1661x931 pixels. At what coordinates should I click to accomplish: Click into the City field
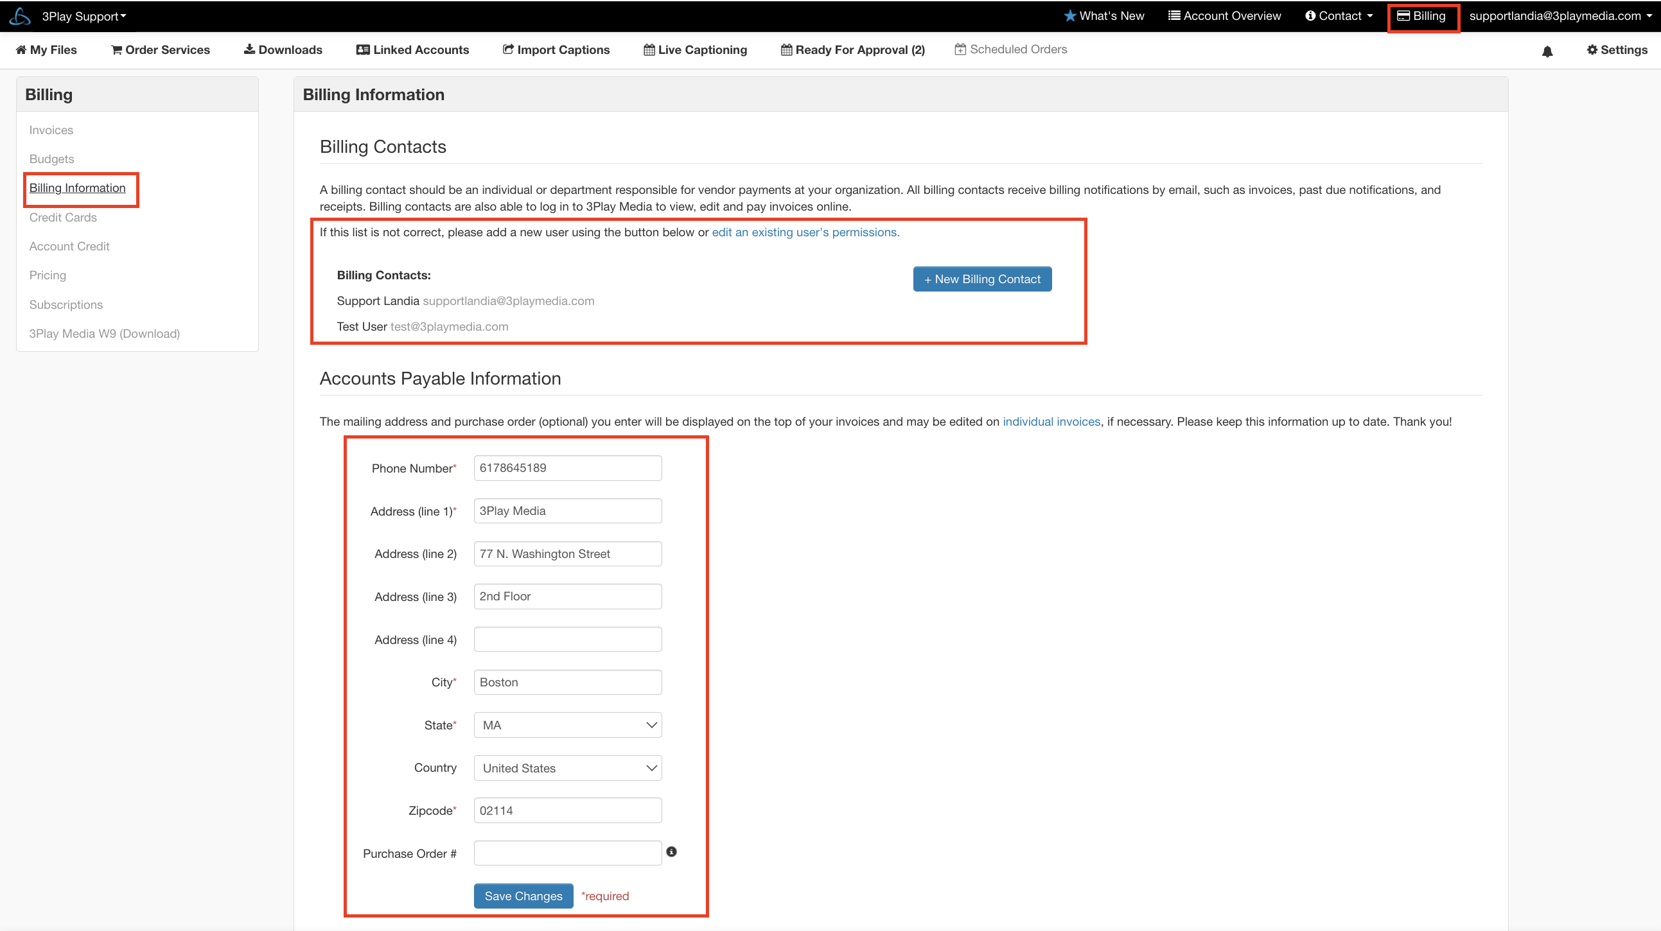[567, 682]
